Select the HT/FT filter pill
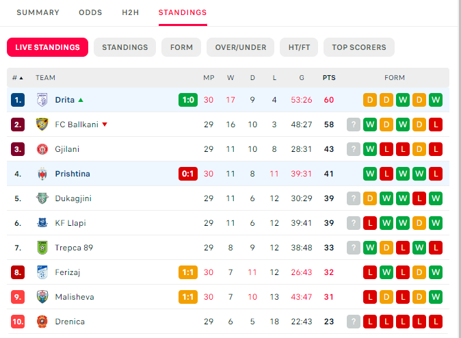Viewport: 461px width, 338px height. (x=299, y=47)
